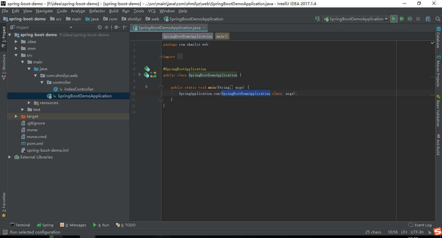
Task: Expand the folded import statements
Action: pos(161,56)
